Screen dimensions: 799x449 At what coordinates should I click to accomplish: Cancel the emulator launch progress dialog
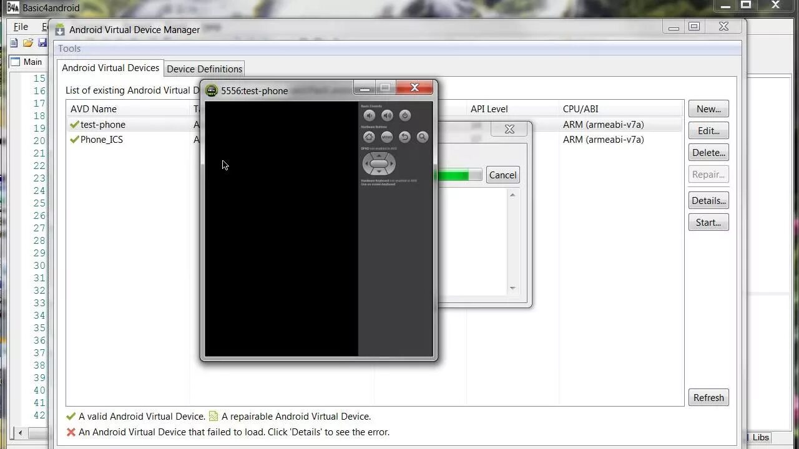click(x=502, y=175)
